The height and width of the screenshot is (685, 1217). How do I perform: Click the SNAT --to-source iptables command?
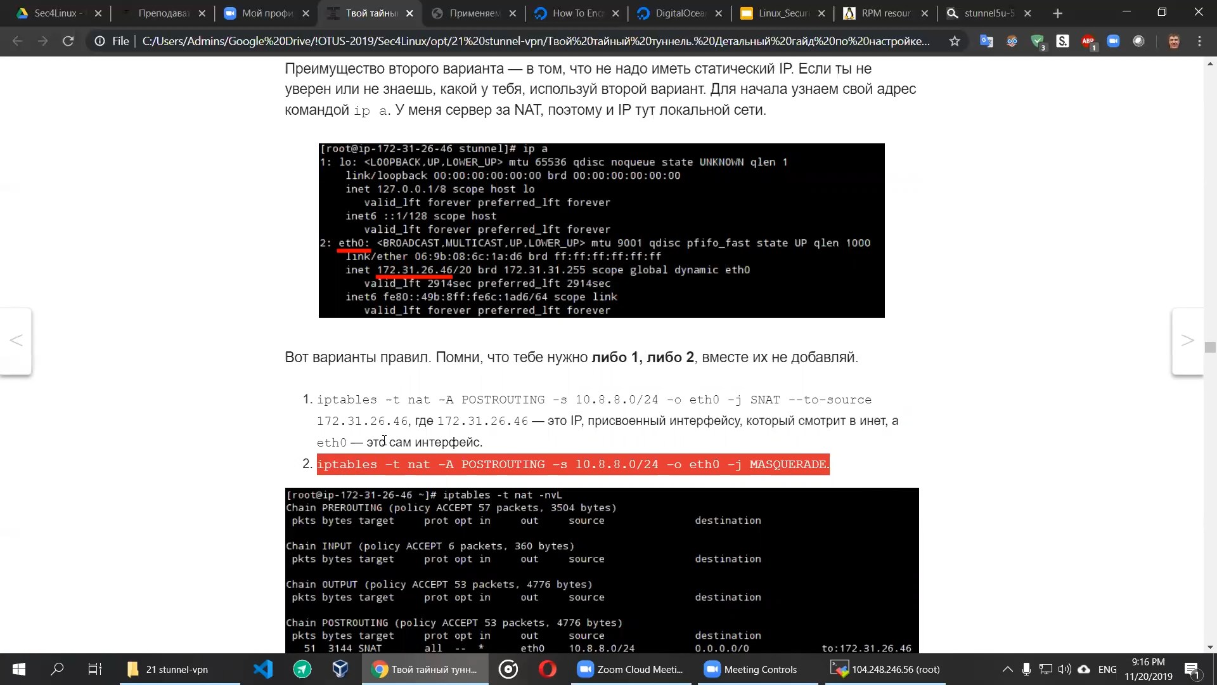click(595, 410)
